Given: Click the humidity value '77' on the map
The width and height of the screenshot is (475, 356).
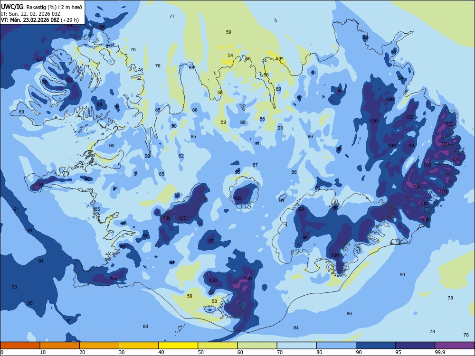Looking at the screenshot, I should [172, 16].
